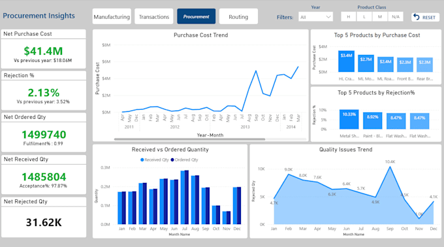This screenshot has width=444, height=247.
Task: Select the $2.3M Front B... bar
Action: tap(405, 65)
